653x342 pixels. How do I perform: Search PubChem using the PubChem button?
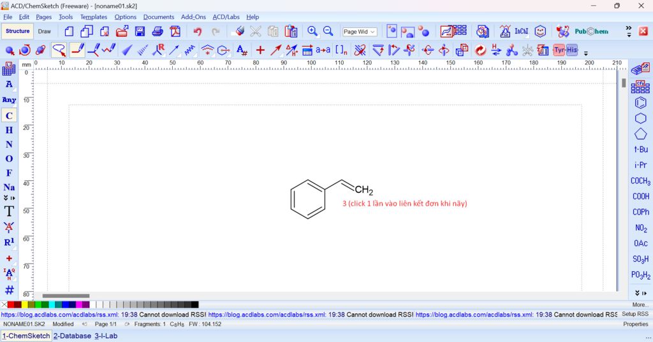pyautogui.click(x=591, y=31)
